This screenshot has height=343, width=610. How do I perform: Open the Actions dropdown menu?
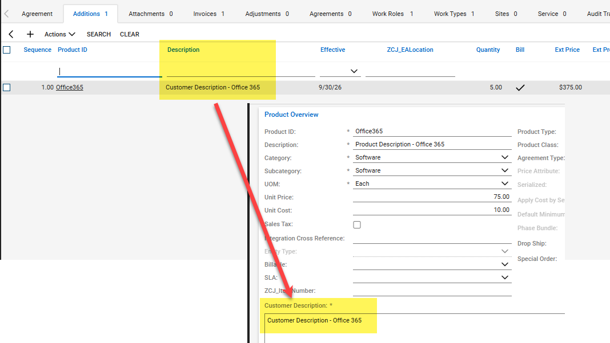59,34
